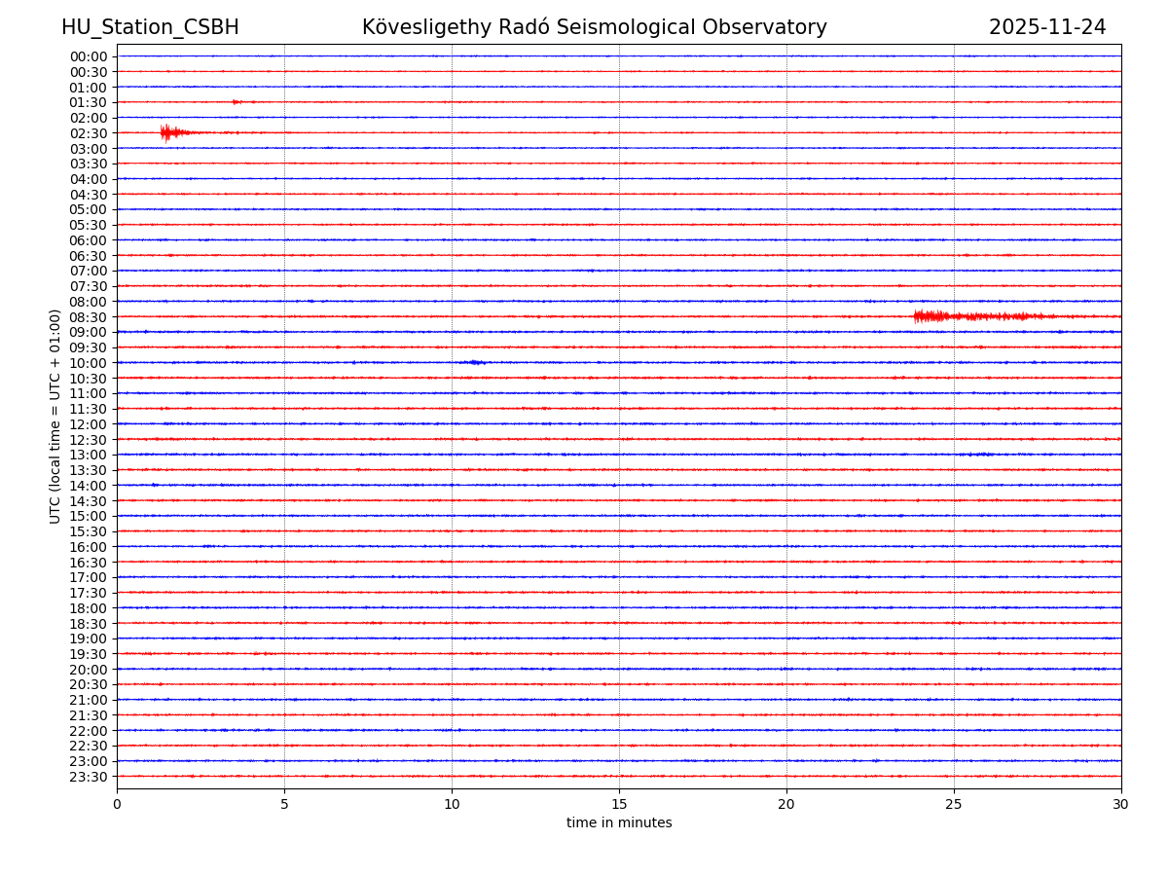Select the 23:30 row label
This screenshot has width=1168, height=876.
pyautogui.click(x=89, y=777)
